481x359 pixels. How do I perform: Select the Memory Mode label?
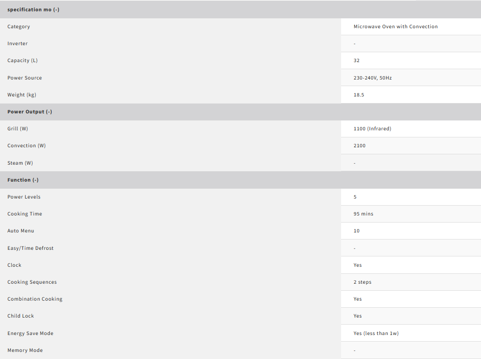pos(25,350)
